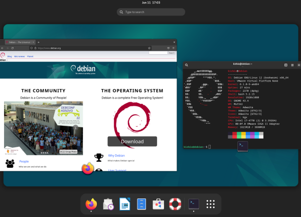The width and height of the screenshot is (301, 217).
Task: Click the padlock site info icon
Action: pyautogui.click(x=35, y=48)
